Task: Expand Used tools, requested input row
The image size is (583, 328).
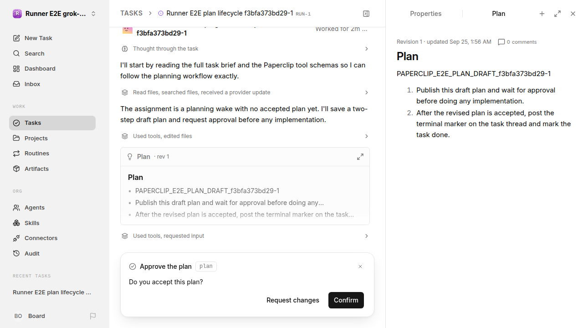Action: [245, 236]
